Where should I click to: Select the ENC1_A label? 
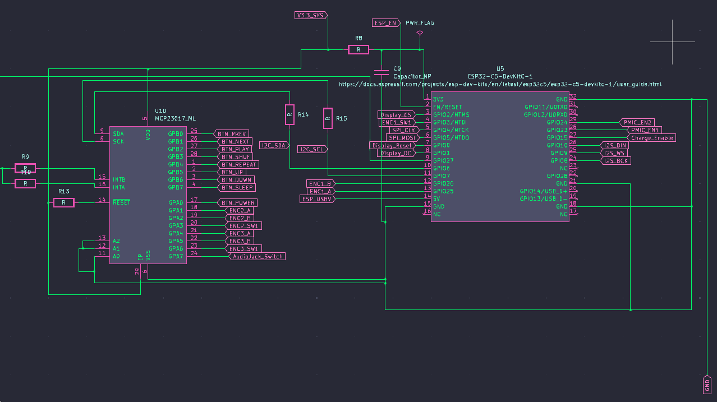pos(321,191)
